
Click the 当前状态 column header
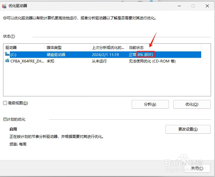164,48
